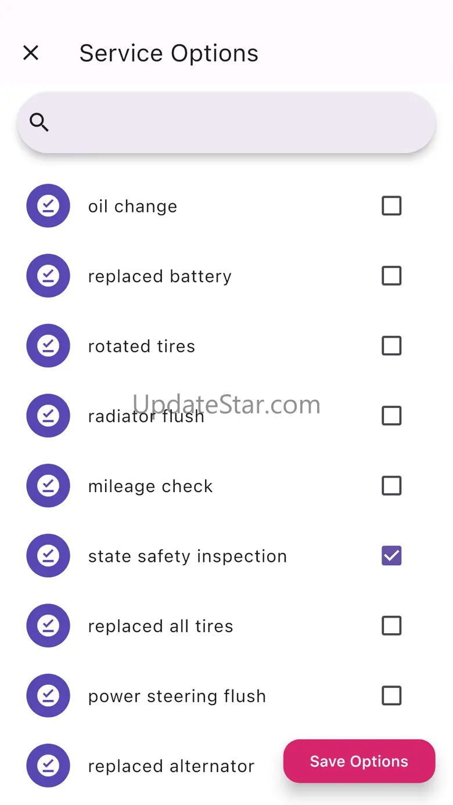This screenshot has width=453, height=805.
Task: Click the power steering flush icon
Action: point(48,696)
